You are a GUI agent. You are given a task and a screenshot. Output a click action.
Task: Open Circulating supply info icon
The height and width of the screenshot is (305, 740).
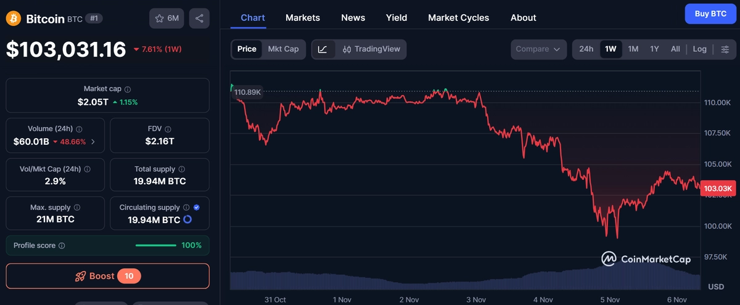(x=186, y=208)
